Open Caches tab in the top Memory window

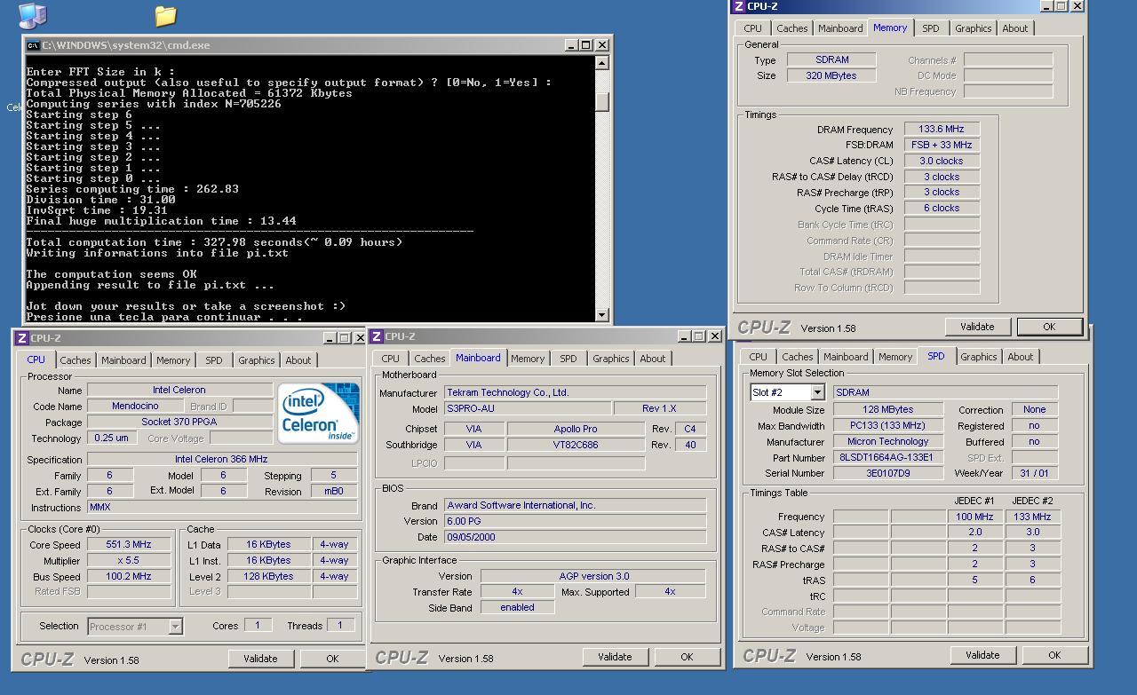click(792, 28)
